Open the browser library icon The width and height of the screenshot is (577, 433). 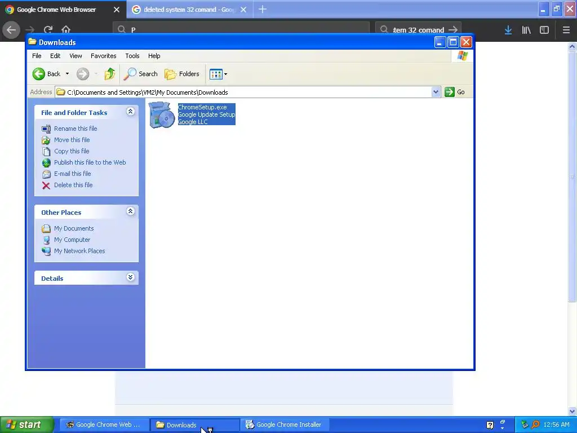pos(526,30)
